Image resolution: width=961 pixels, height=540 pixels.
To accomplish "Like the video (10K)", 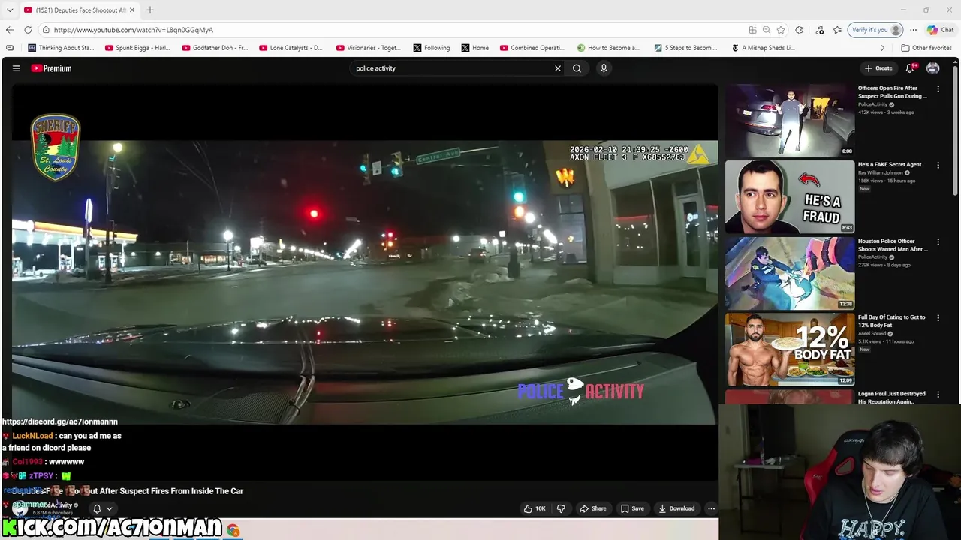I will tap(535, 508).
